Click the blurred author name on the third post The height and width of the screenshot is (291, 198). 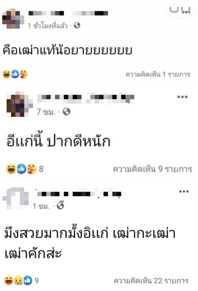pos(79,194)
